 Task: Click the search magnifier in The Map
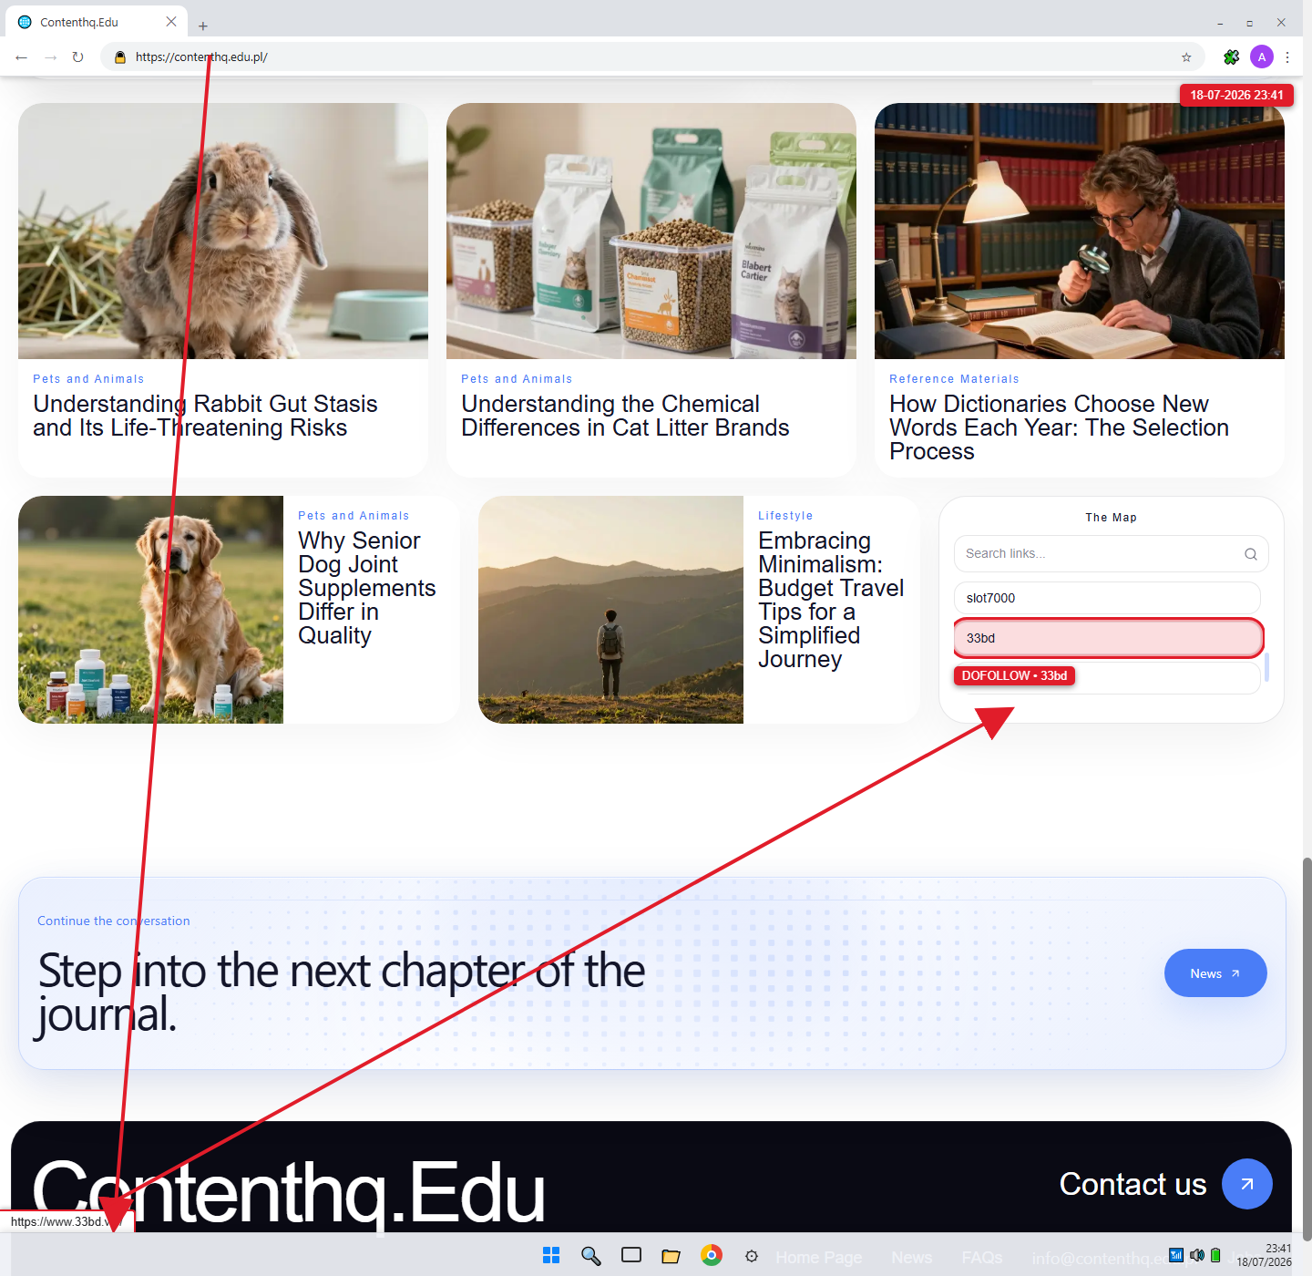[1251, 553]
